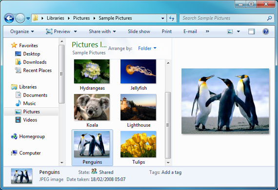Open the Share with menu
278x190 pixels.
[x=102, y=32]
